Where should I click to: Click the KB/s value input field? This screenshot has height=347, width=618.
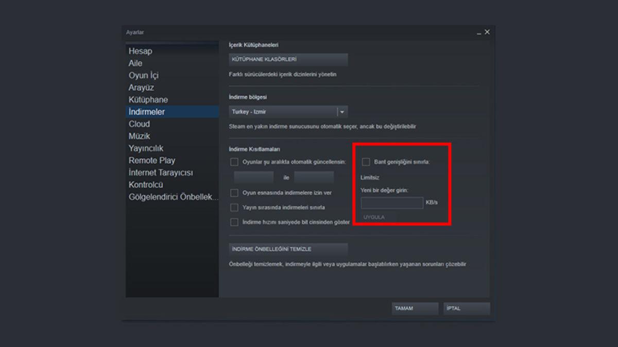coord(391,204)
